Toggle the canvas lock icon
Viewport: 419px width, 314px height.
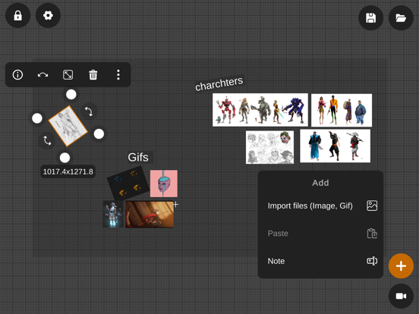[18, 15]
